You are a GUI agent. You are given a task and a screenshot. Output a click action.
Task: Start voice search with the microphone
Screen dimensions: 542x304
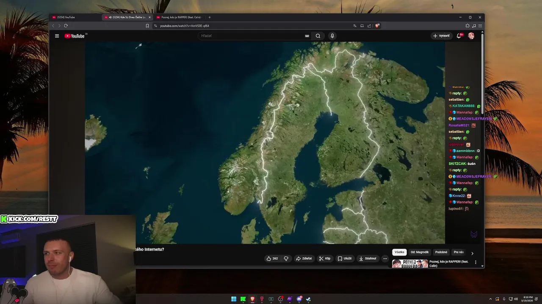point(332,36)
